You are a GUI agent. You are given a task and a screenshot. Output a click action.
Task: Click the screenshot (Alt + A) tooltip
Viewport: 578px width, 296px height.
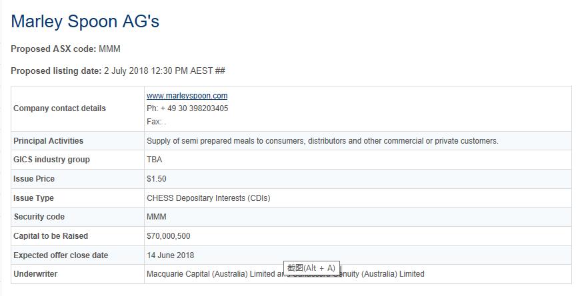311,268
